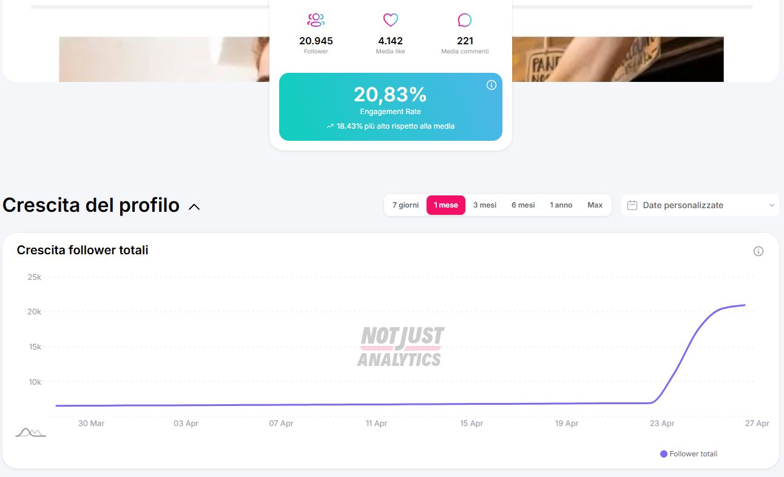Viewport: 784px width, 477px height.
Task: Click the calendar icon beside Date personalizzate
Action: (632, 205)
